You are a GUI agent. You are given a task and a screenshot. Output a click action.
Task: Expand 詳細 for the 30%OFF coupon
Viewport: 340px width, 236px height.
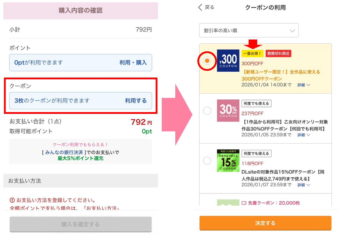click(x=304, y=135)
